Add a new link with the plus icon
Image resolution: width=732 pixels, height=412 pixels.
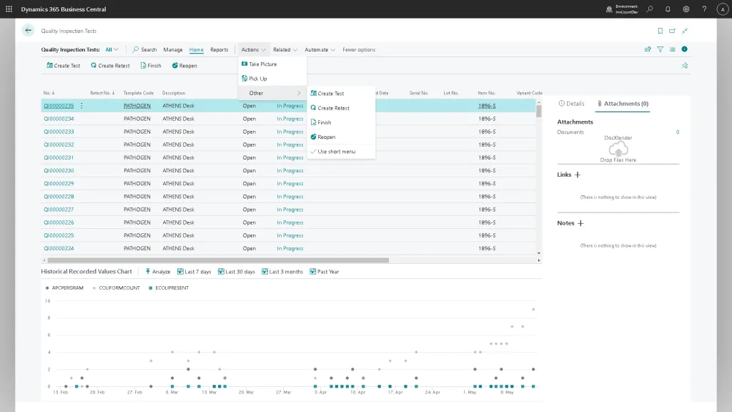[578, 175]
